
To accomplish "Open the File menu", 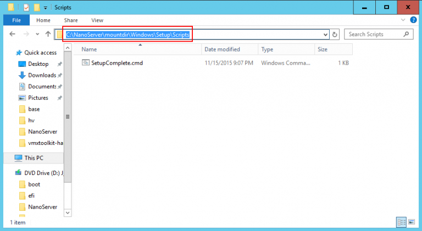I will pos(16,20).
